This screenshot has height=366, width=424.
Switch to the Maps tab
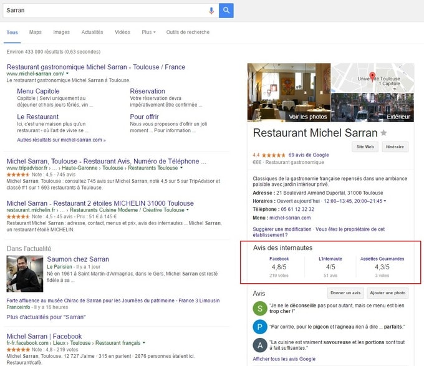click(36, 32)
